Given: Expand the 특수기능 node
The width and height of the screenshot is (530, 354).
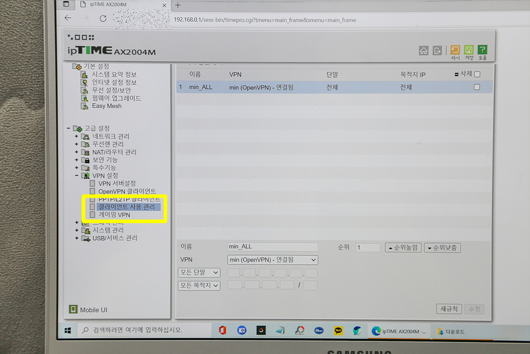Looking at the screenshot, I should (77, 168).
